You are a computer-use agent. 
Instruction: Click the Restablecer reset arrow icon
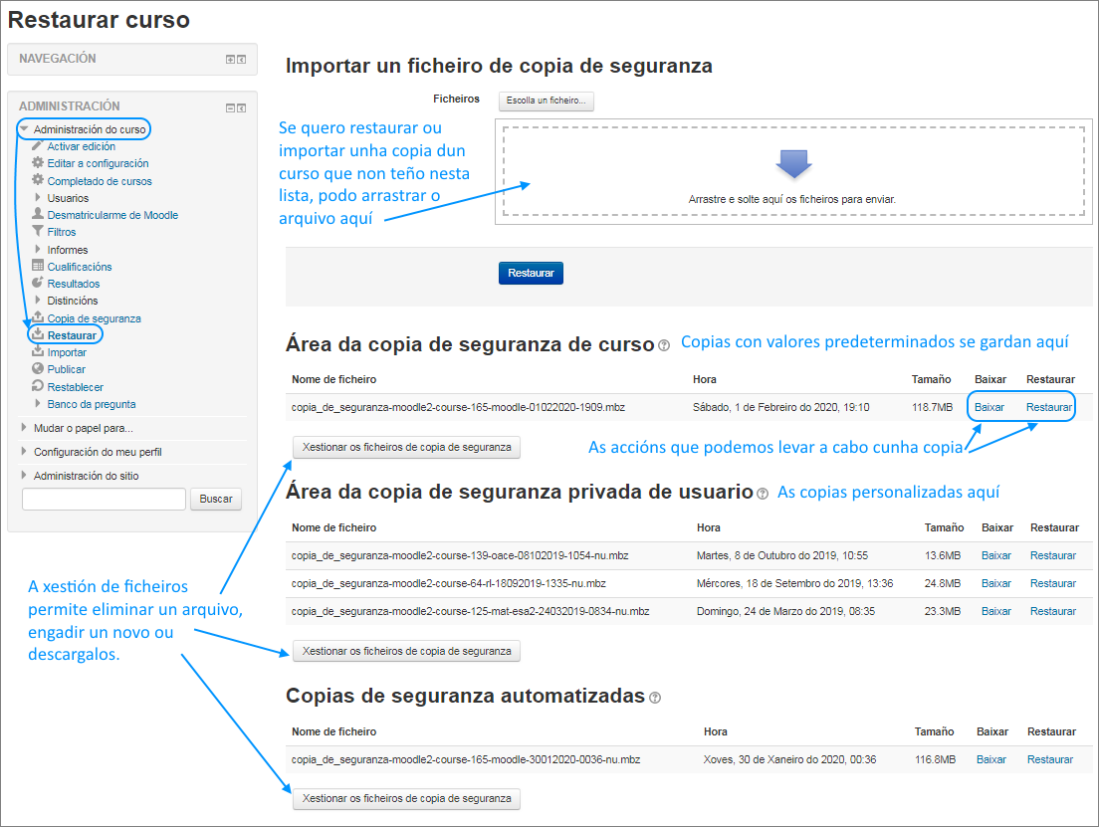[x=36, y=386]
